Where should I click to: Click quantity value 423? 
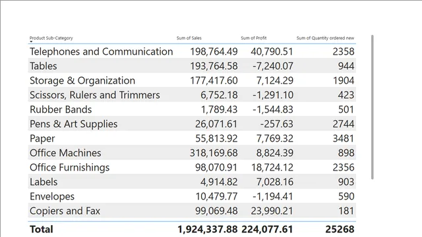click(x=346, y=95)
